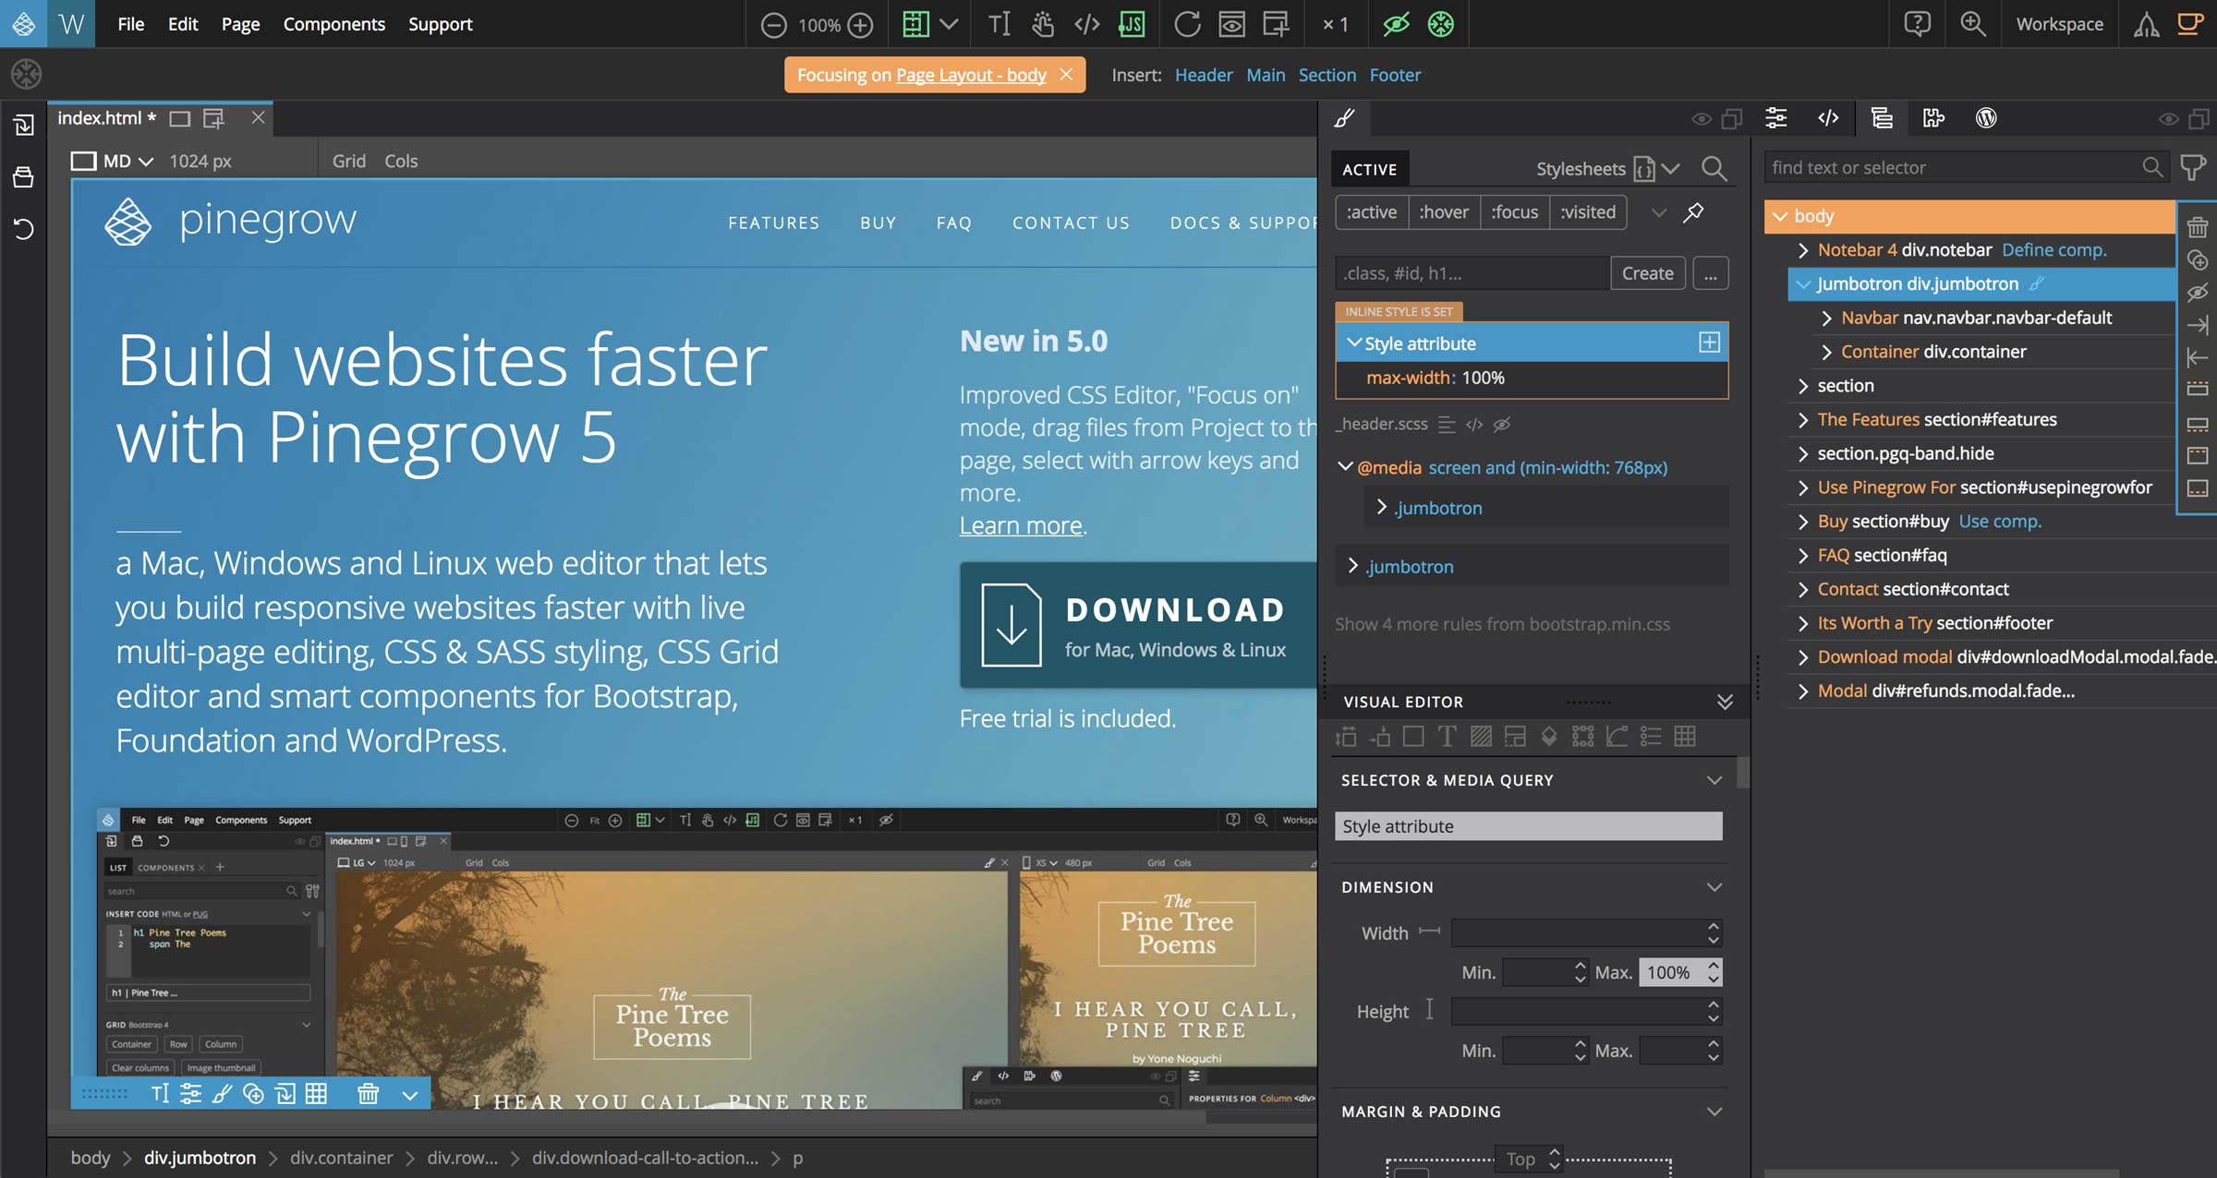Increase the Max width stepper value

1714,966
